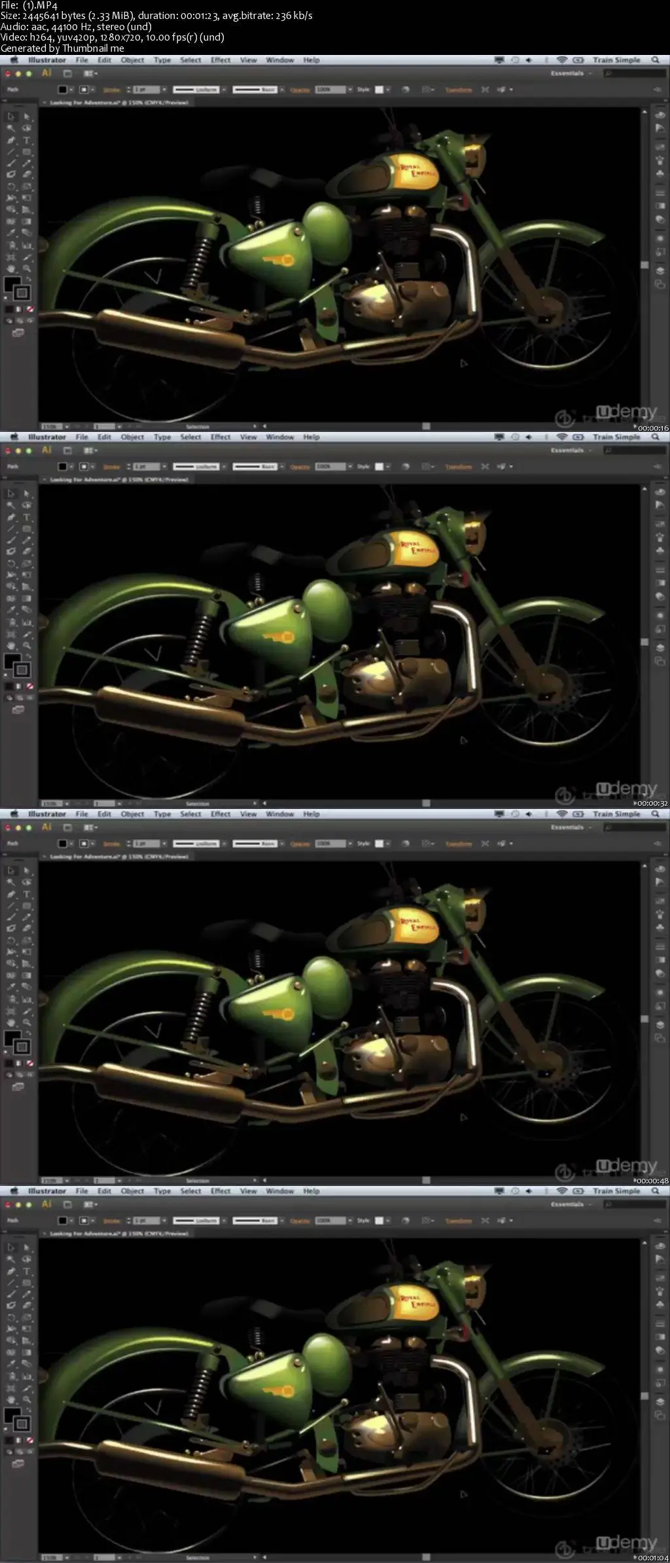Open the Brushes panel icon in the 00:00:32 frame
Screen dimensions: 670x1563
pos(660,537)
